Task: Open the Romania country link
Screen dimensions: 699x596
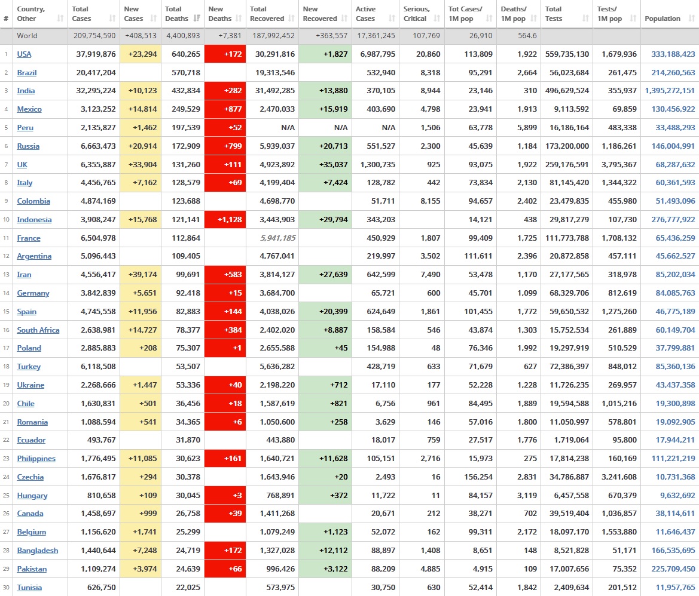Action: (x=32, y=422)
